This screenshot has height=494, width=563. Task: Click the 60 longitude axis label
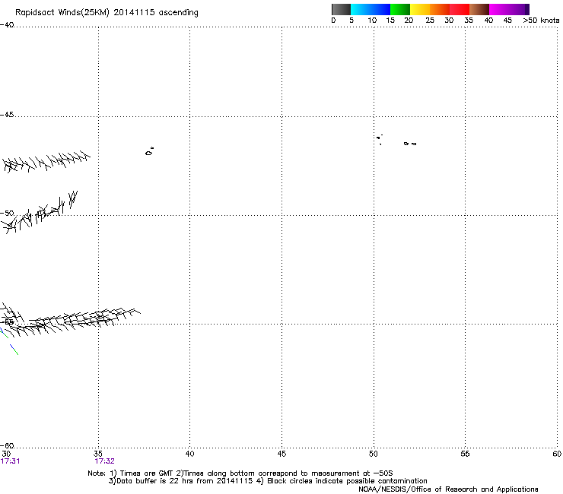click(557, 454)
